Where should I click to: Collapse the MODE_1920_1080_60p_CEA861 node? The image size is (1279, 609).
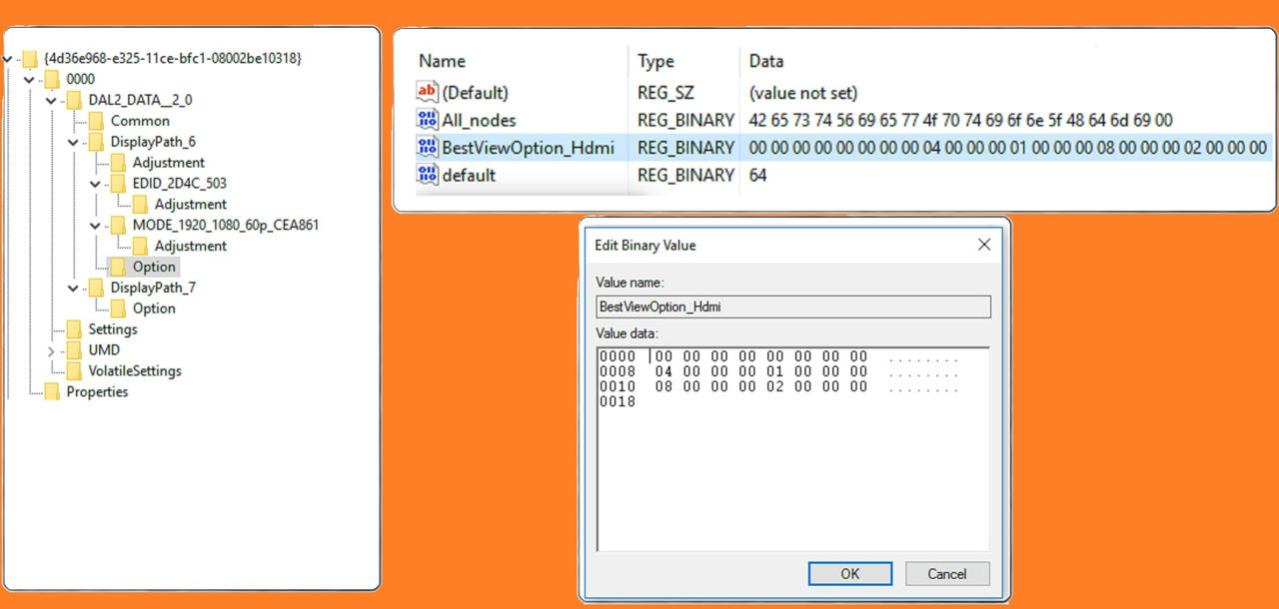95,226
